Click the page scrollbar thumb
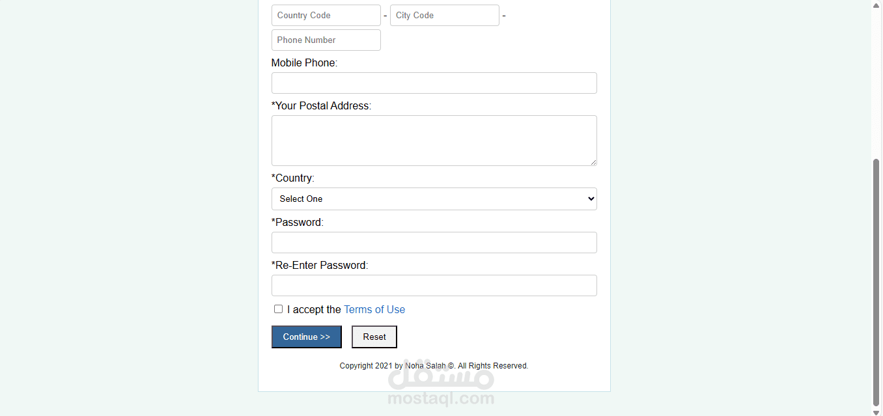Viewport: 883px width, 416px height. [876, 282]
